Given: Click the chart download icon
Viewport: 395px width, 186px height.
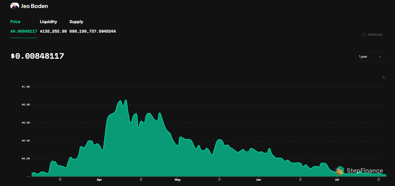Looking at the screenshot, I should [x=384, y=77].
